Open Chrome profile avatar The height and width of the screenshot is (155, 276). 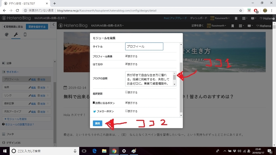pyautogui.click(x=265, y=10)
